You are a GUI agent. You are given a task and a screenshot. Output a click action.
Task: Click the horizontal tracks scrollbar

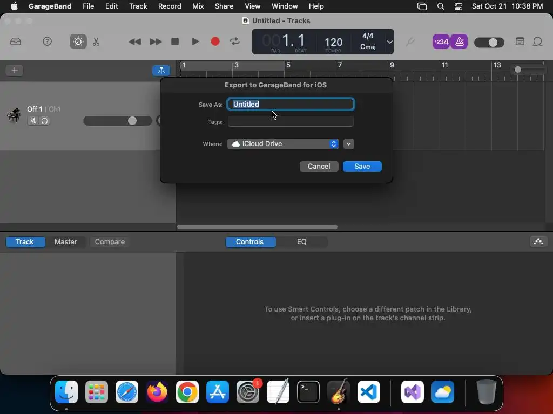click(x=257, y=227)
